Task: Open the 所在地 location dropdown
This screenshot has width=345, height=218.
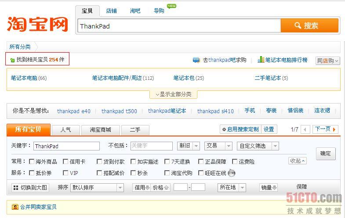Action: click(x=232, y=188)
